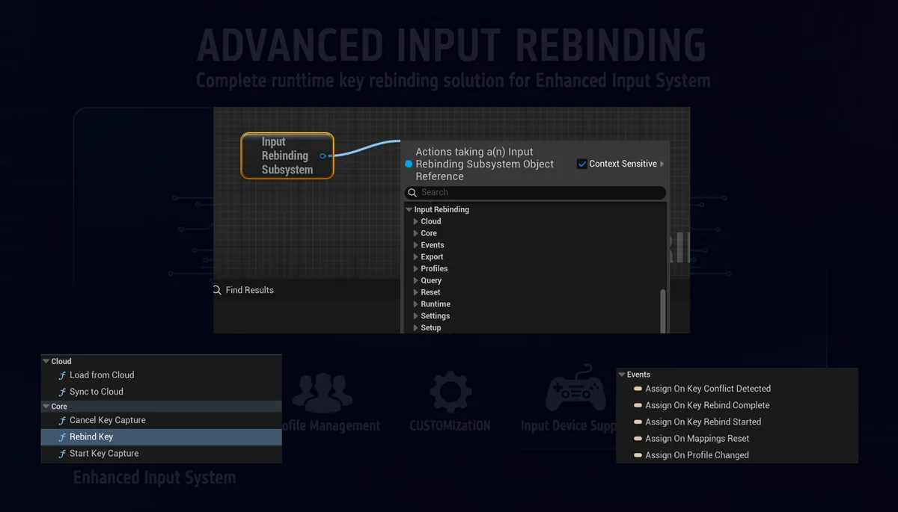Expand the Settings category

(x=416, y=316)
